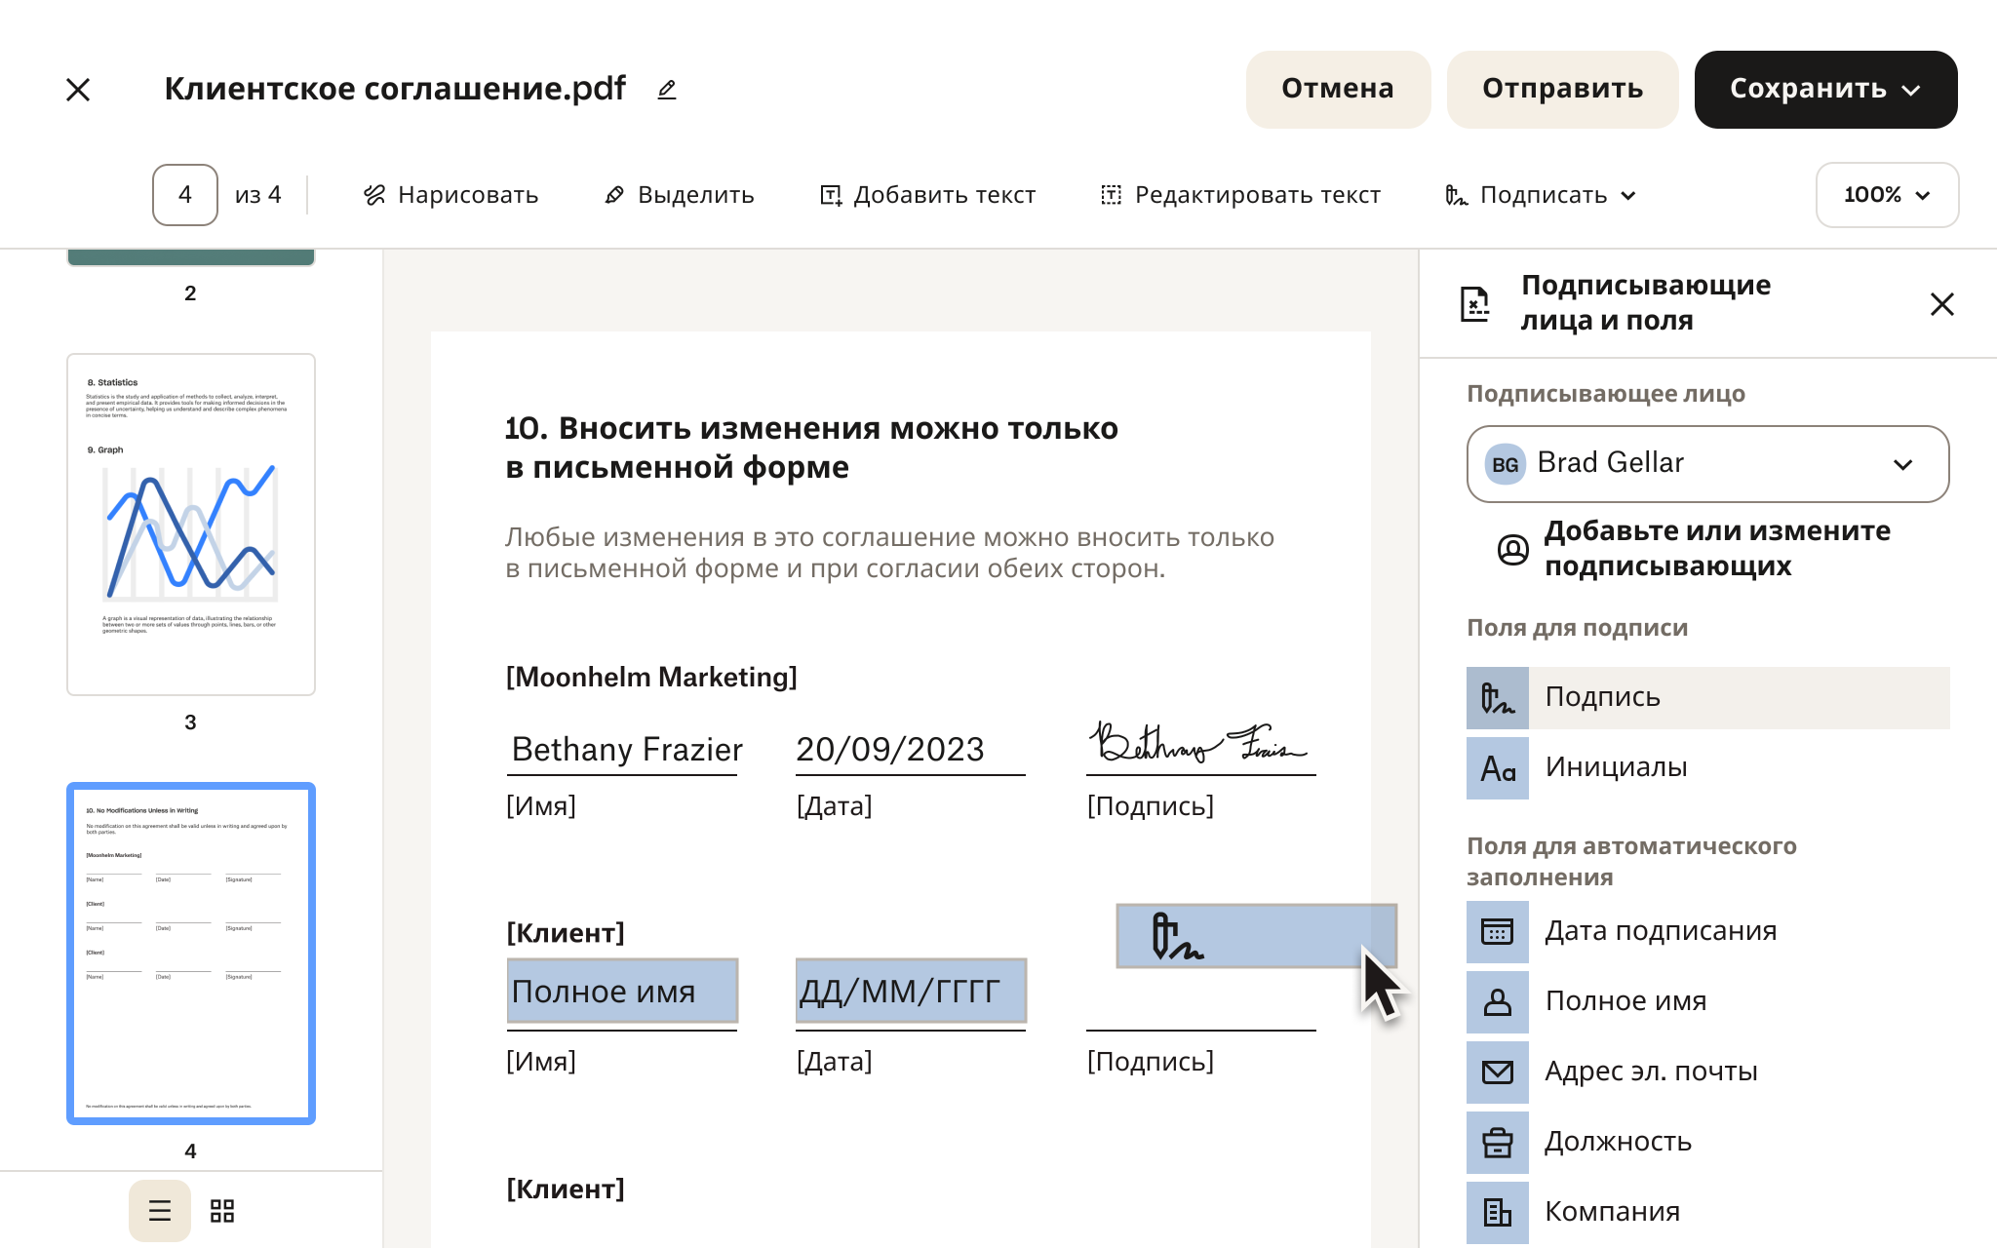Pick the Должность briefcase icon

(x=1498, y=1143)
